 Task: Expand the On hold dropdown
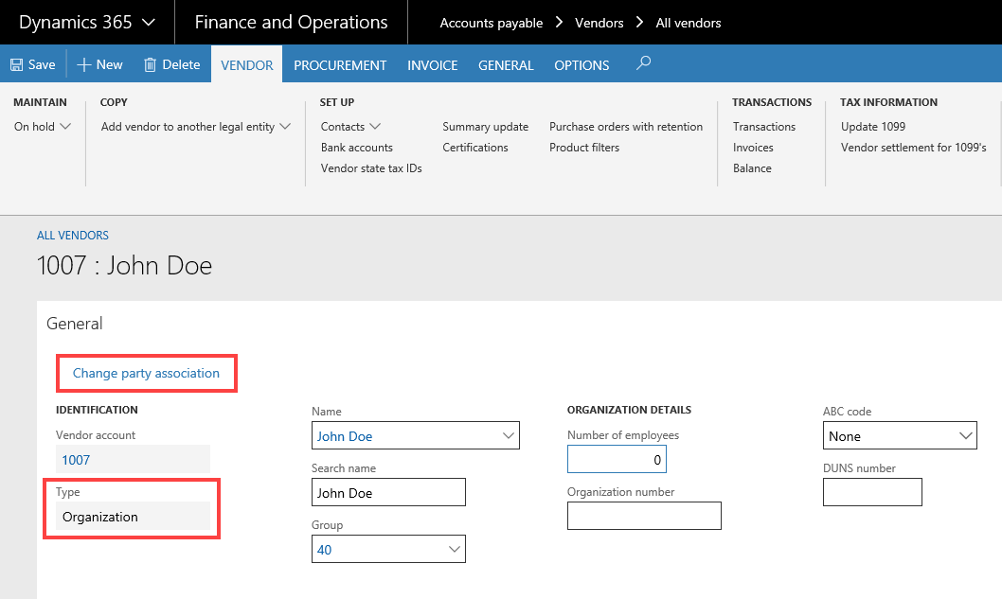65,127
